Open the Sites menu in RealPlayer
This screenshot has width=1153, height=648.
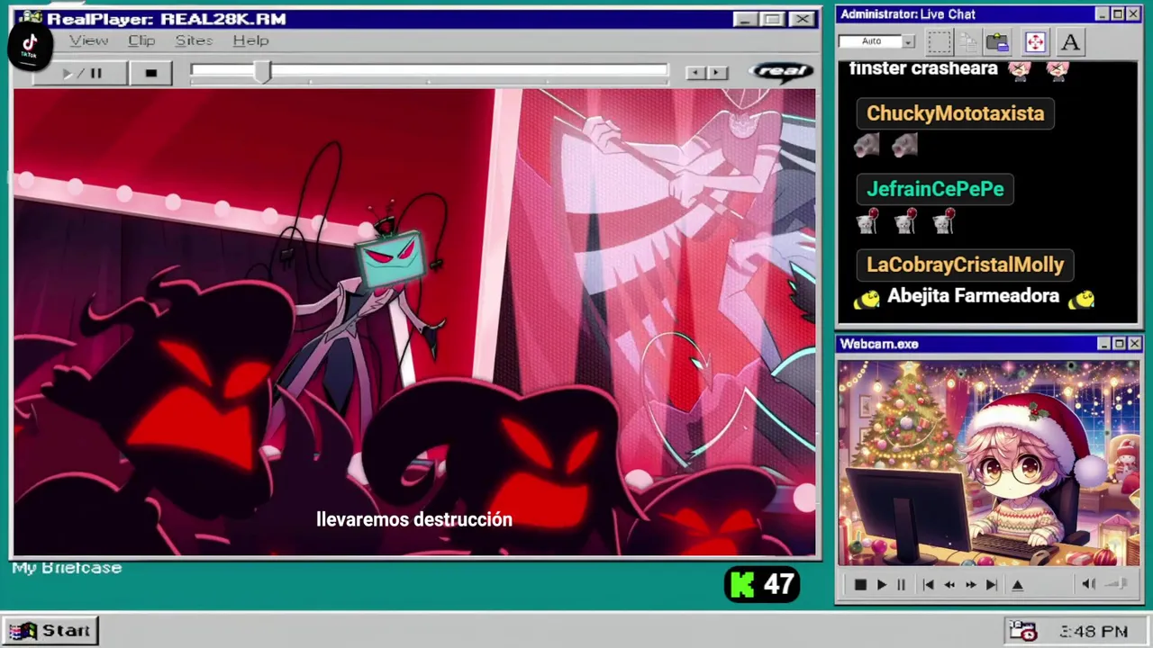(x=194, y=40)
